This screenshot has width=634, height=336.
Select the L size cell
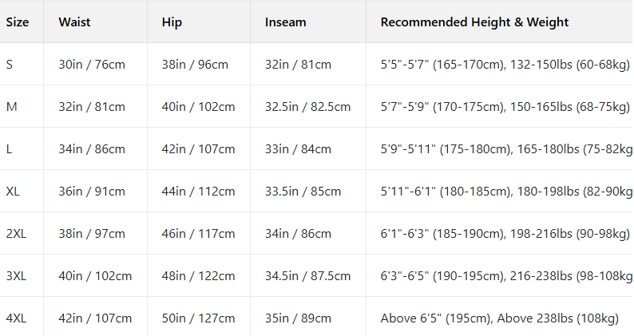pyautogui.click(x=9, y=149)
